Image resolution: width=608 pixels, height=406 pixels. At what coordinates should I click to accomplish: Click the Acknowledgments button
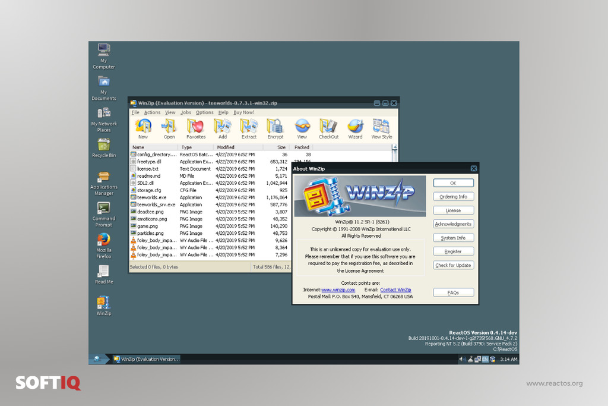point(453,224)
